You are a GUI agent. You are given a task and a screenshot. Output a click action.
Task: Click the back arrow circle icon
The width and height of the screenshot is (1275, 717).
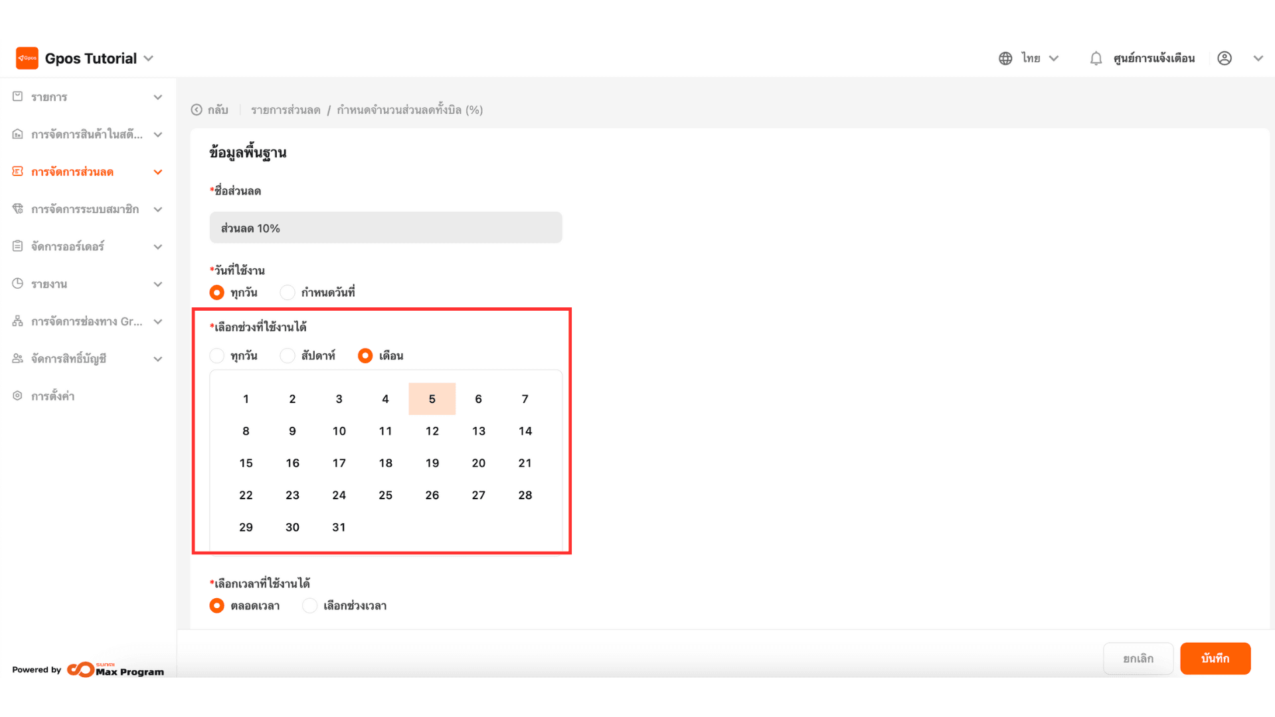click(x=197, y=110)
